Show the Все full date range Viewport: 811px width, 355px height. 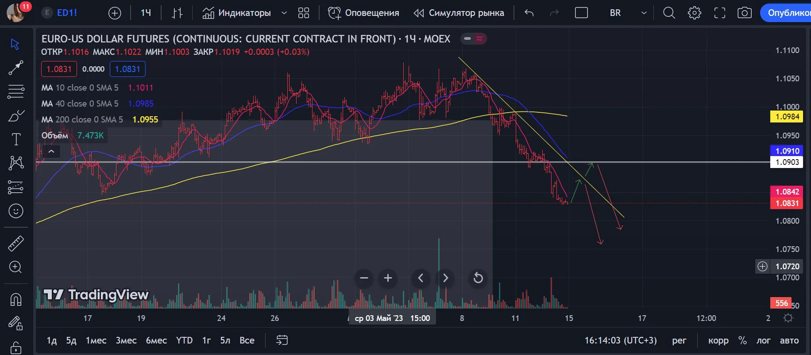coord(247,340)
